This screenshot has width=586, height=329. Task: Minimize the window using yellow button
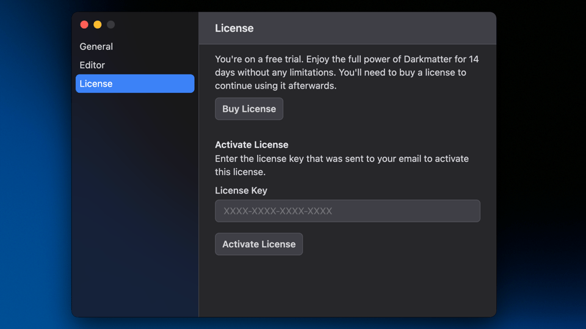(98, 24)
